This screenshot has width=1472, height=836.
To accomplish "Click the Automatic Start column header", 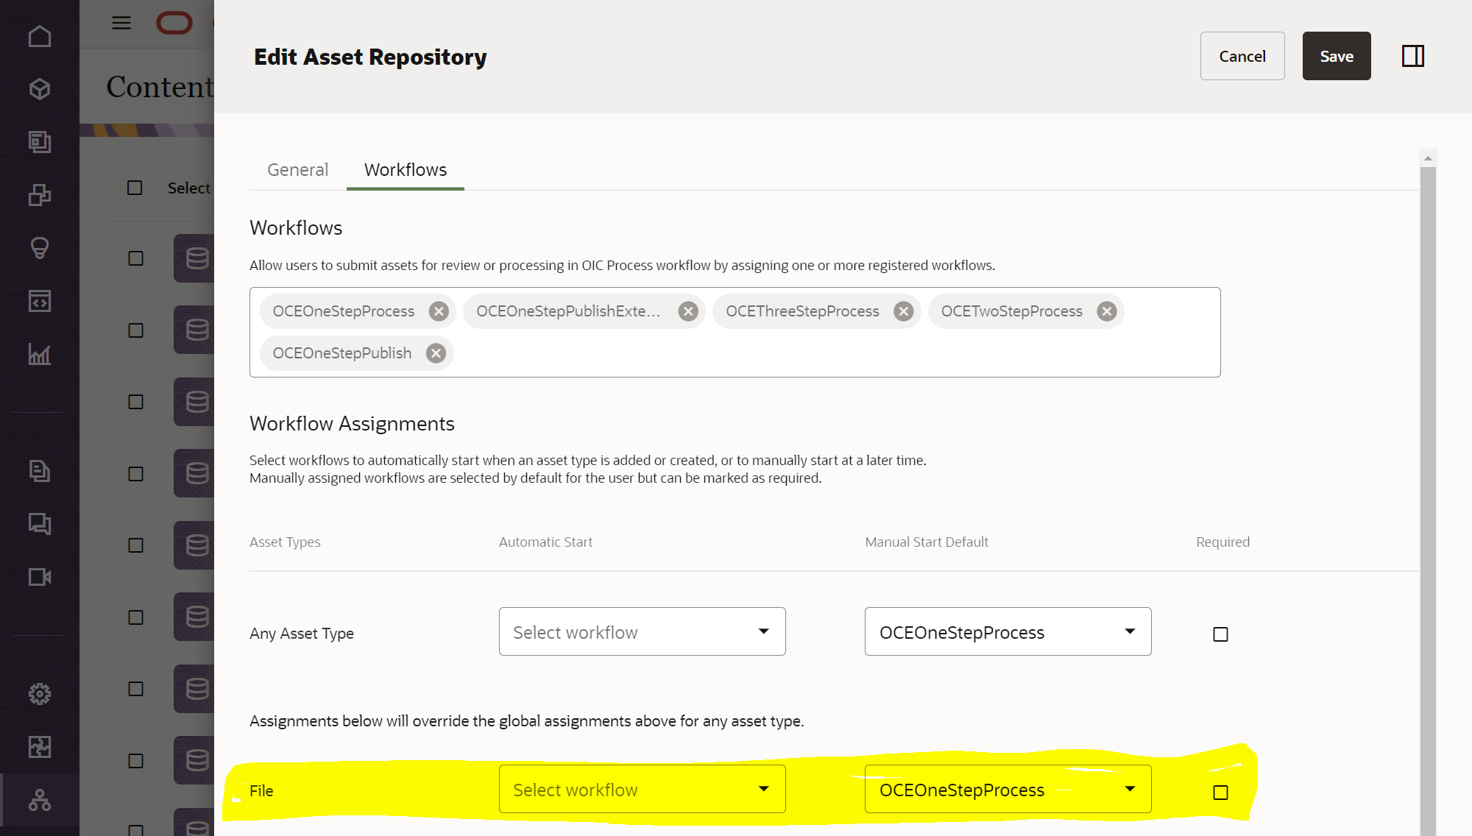I will pyautogui.click(x=545, y=542).
